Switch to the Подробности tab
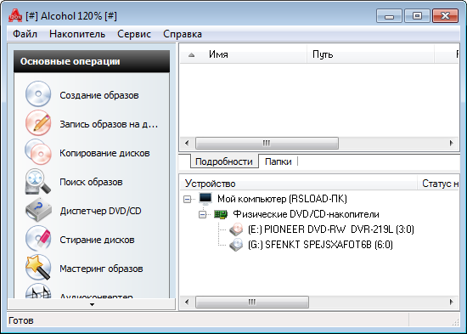Viewport: 467px width, 334px height. click(x=224, y=161)
